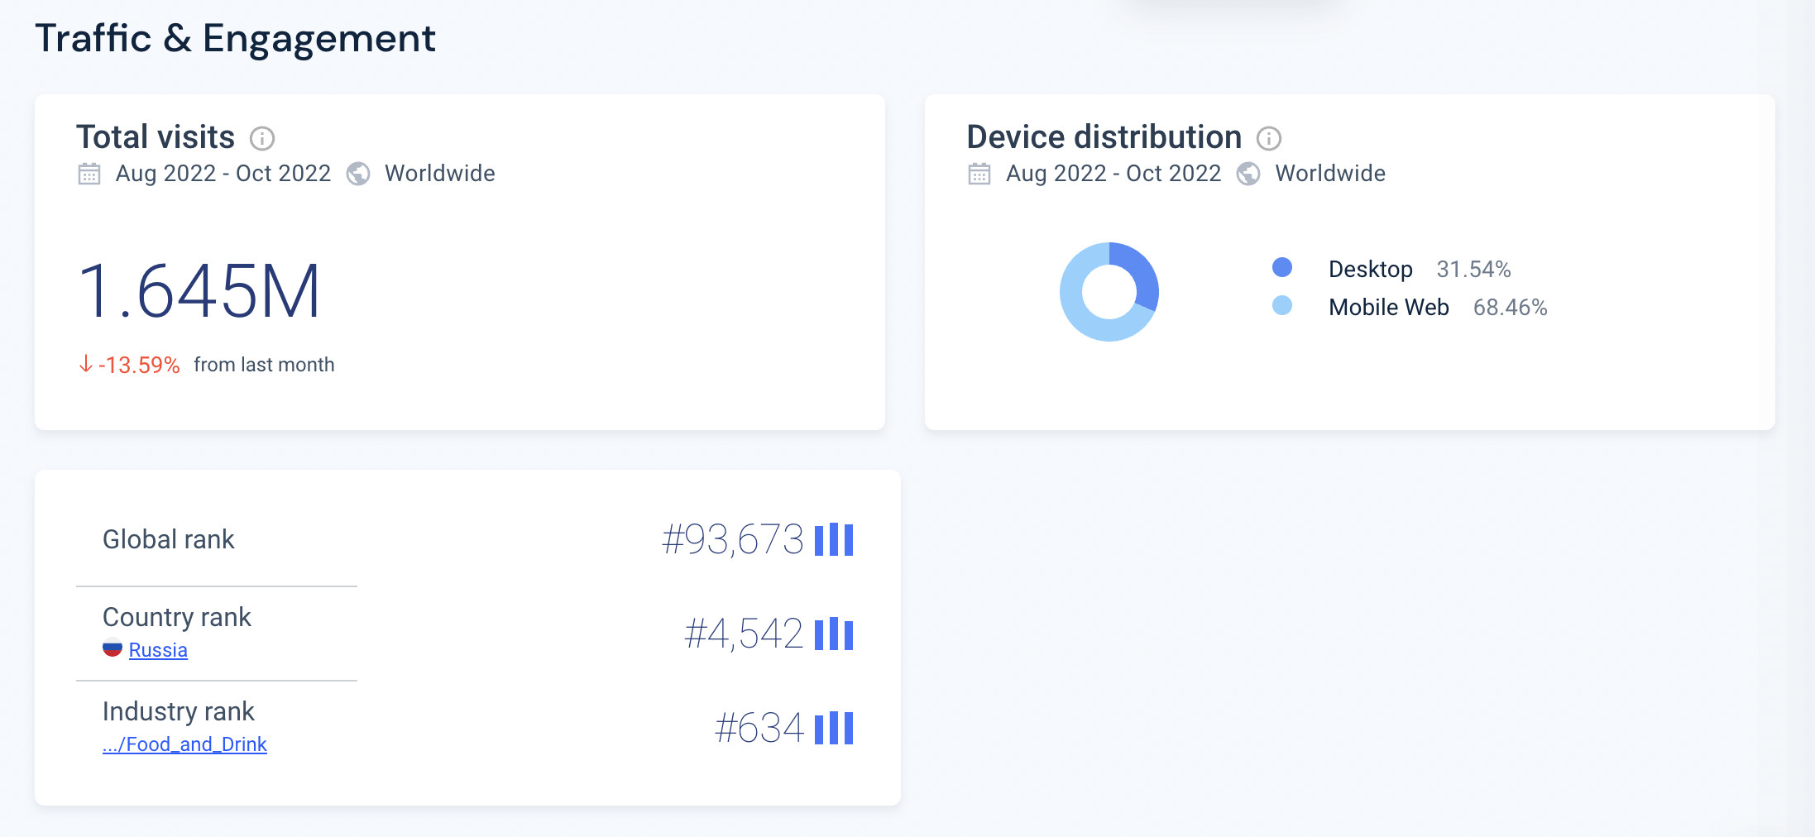Click the calendar icon under Device distribution
1815x837 pixels.
click(x=979, y=174)
